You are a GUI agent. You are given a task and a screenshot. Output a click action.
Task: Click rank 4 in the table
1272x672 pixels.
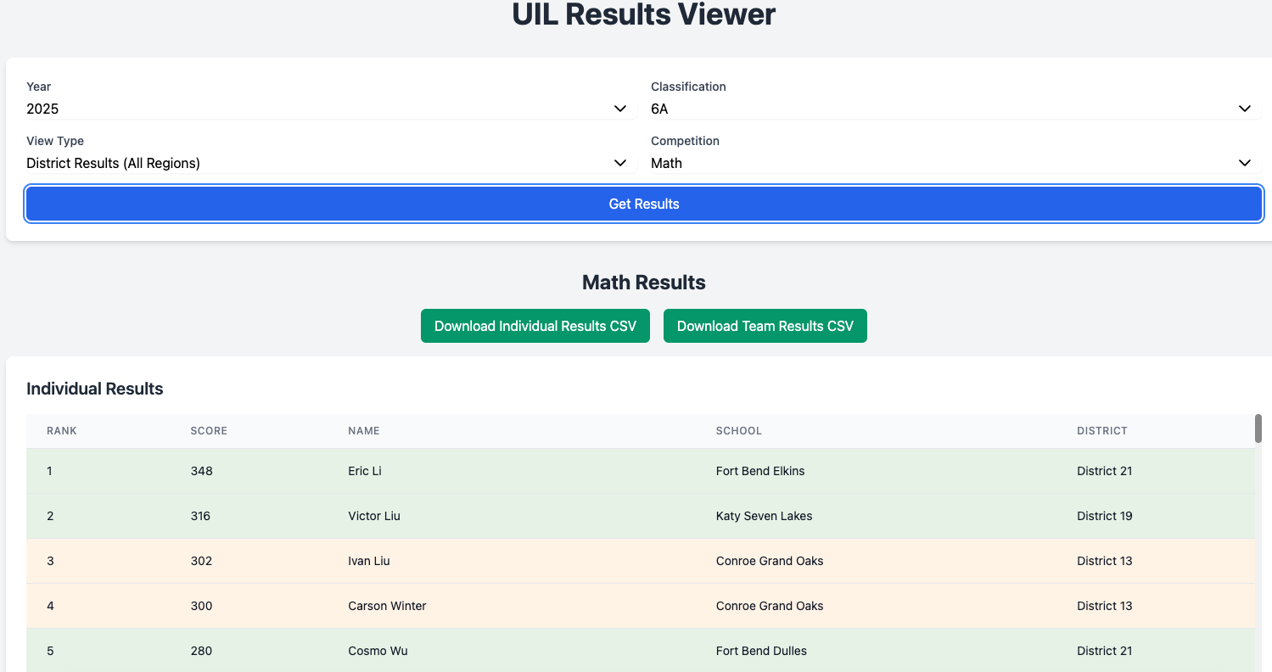[50, 606]
